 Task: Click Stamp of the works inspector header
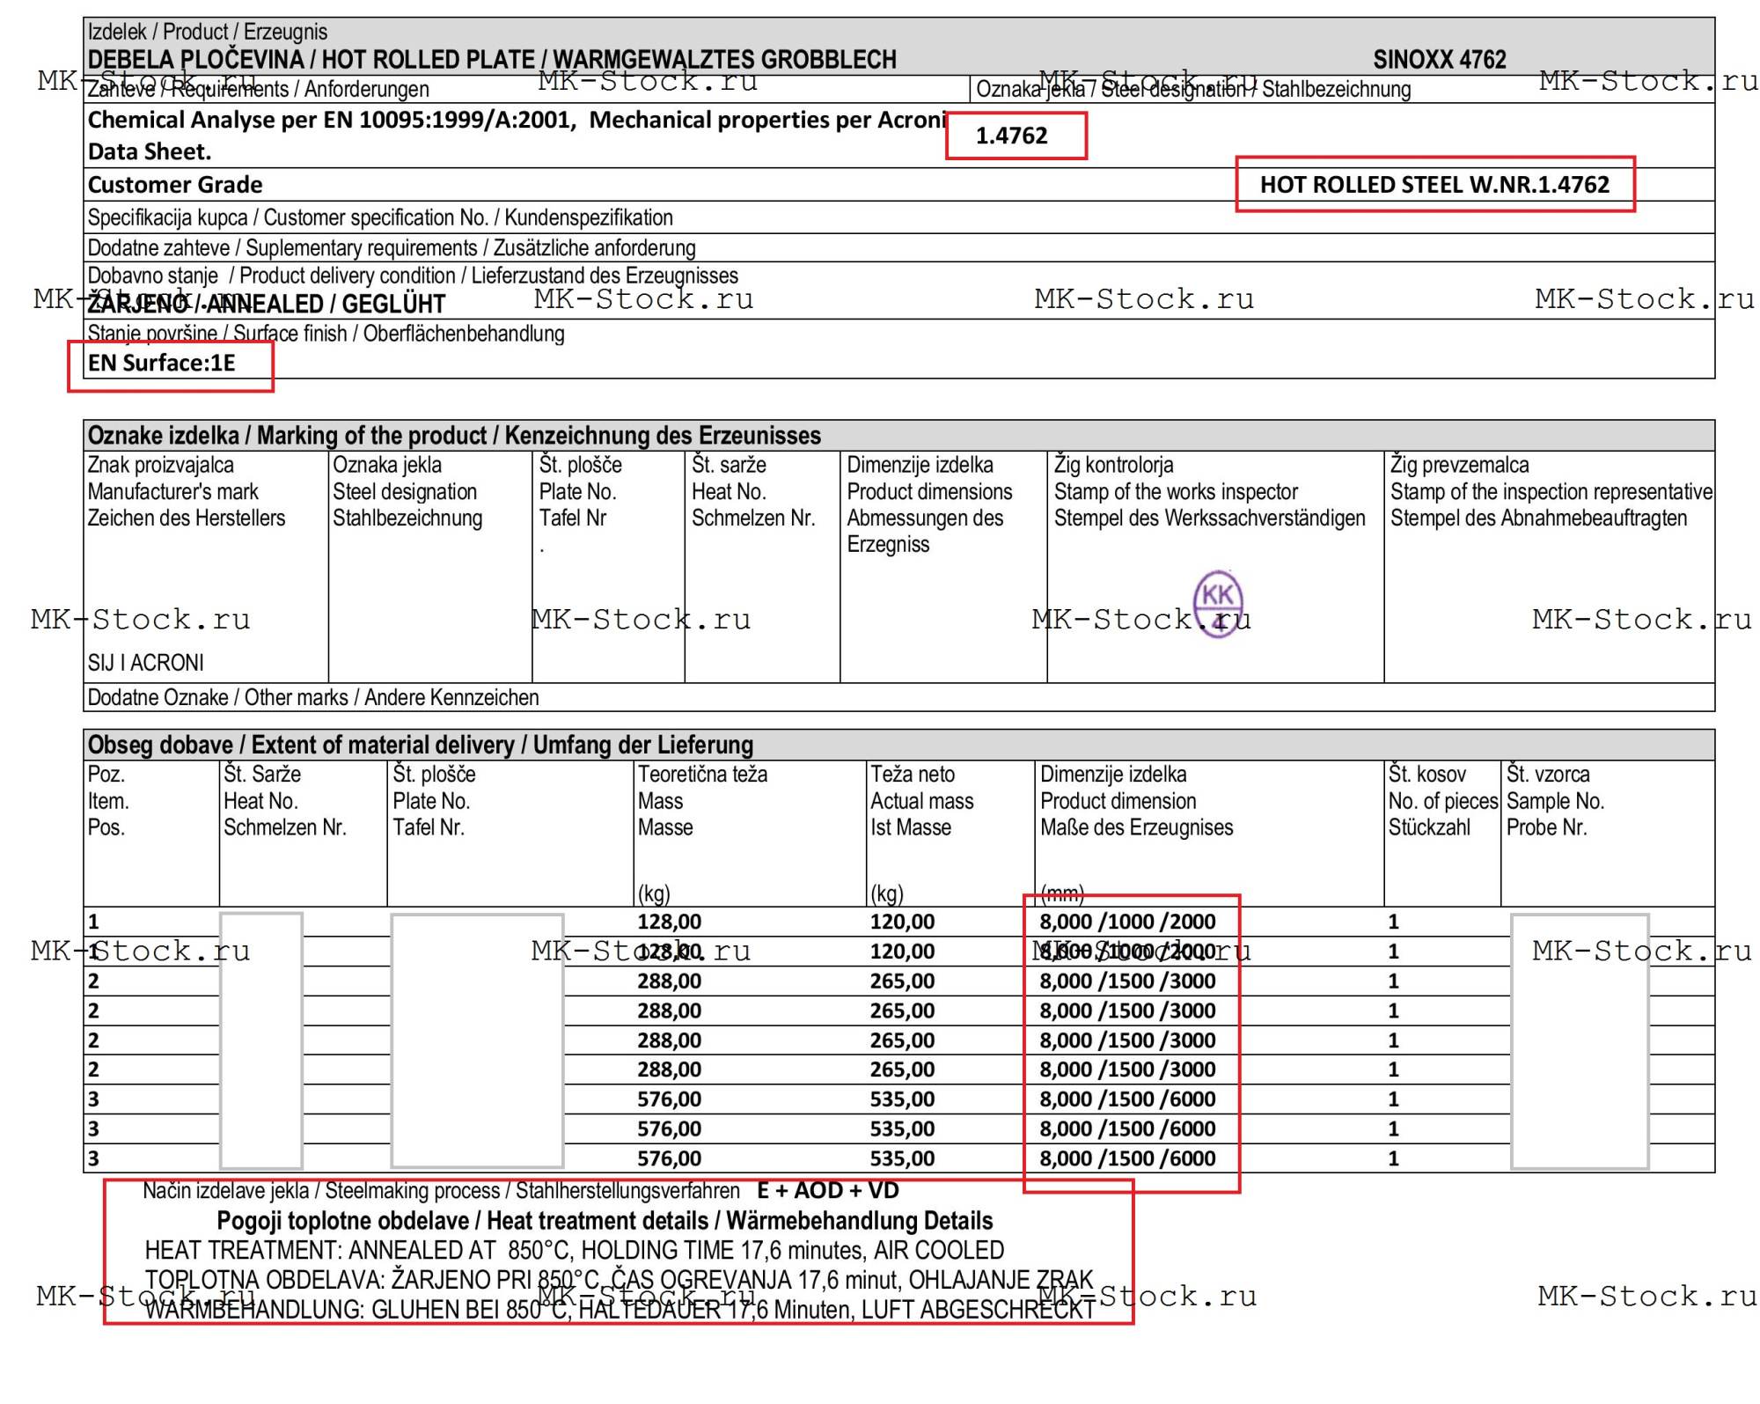[1210, 491]
